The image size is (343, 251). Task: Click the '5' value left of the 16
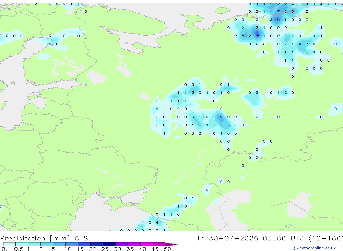click(243, 36)
